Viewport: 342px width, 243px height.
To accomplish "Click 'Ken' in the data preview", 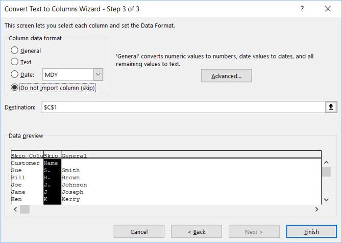I will click(x=16, y=199).
